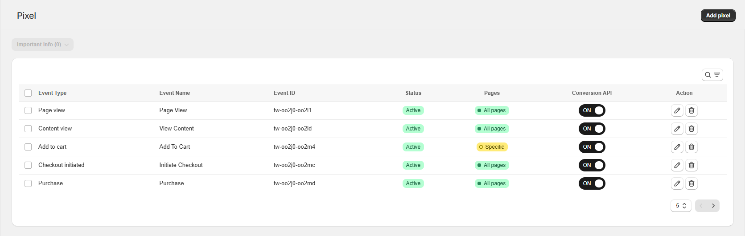Select the Purchase row checkbox

[x=28, y=183]
